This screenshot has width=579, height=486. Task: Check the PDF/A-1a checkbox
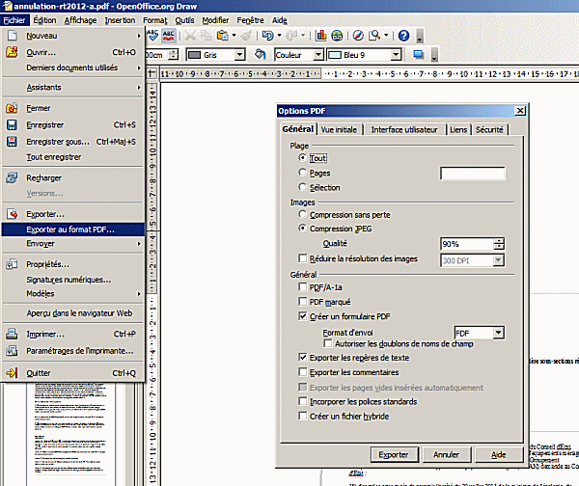302,286
